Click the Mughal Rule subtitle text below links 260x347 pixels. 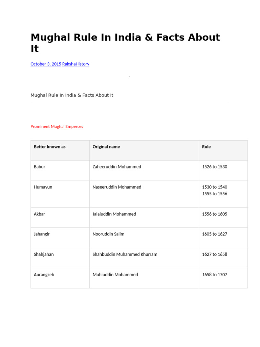tap(72, 95)
